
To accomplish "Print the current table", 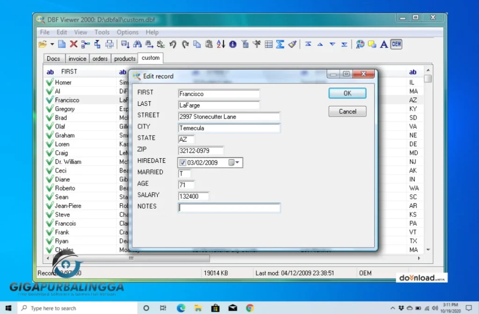I will pyautogui.click(x=110, y=44).
